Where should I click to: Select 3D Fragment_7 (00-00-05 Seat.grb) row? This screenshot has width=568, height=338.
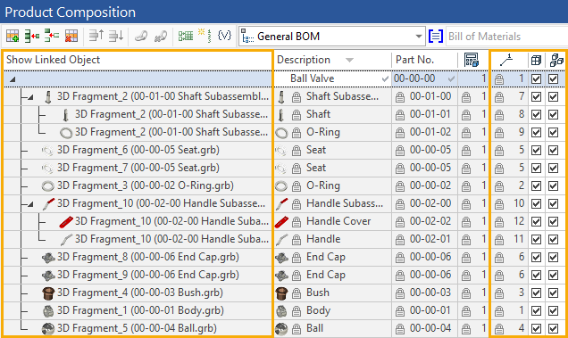click(x=138, y=168)
